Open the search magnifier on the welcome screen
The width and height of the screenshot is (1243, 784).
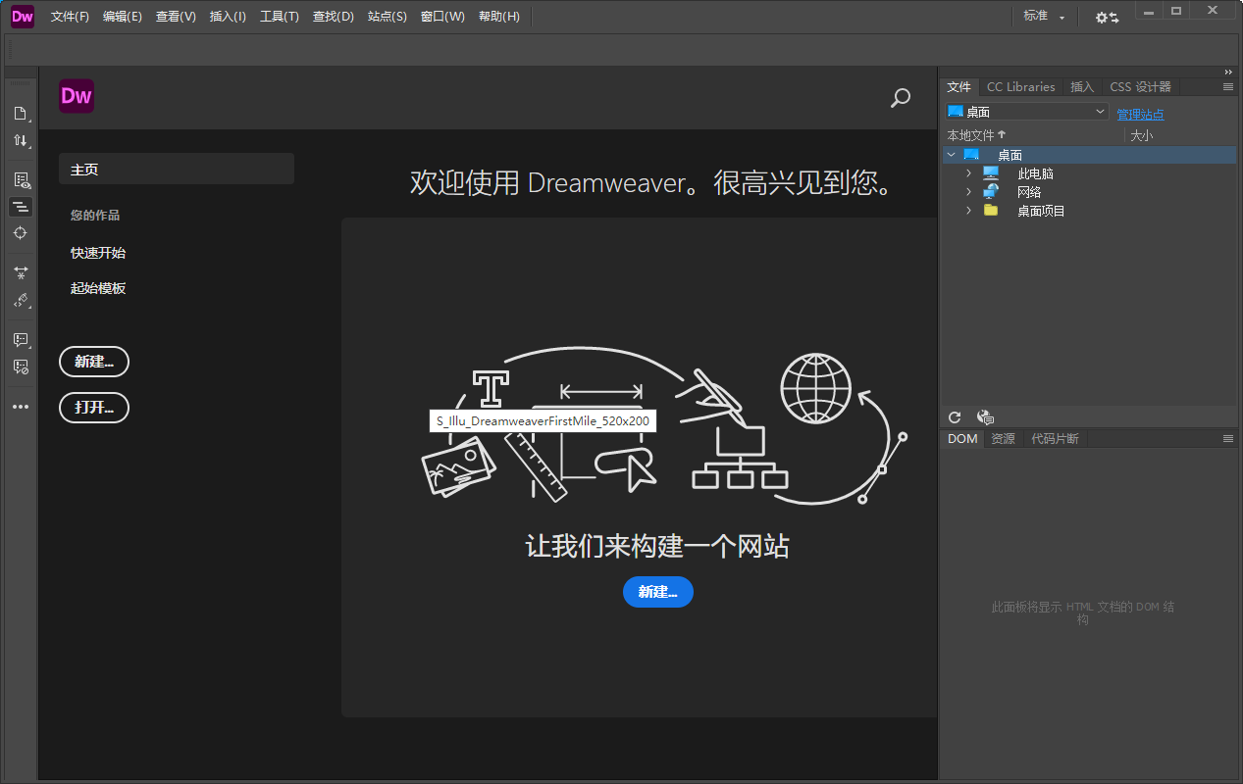click(900, 98)
